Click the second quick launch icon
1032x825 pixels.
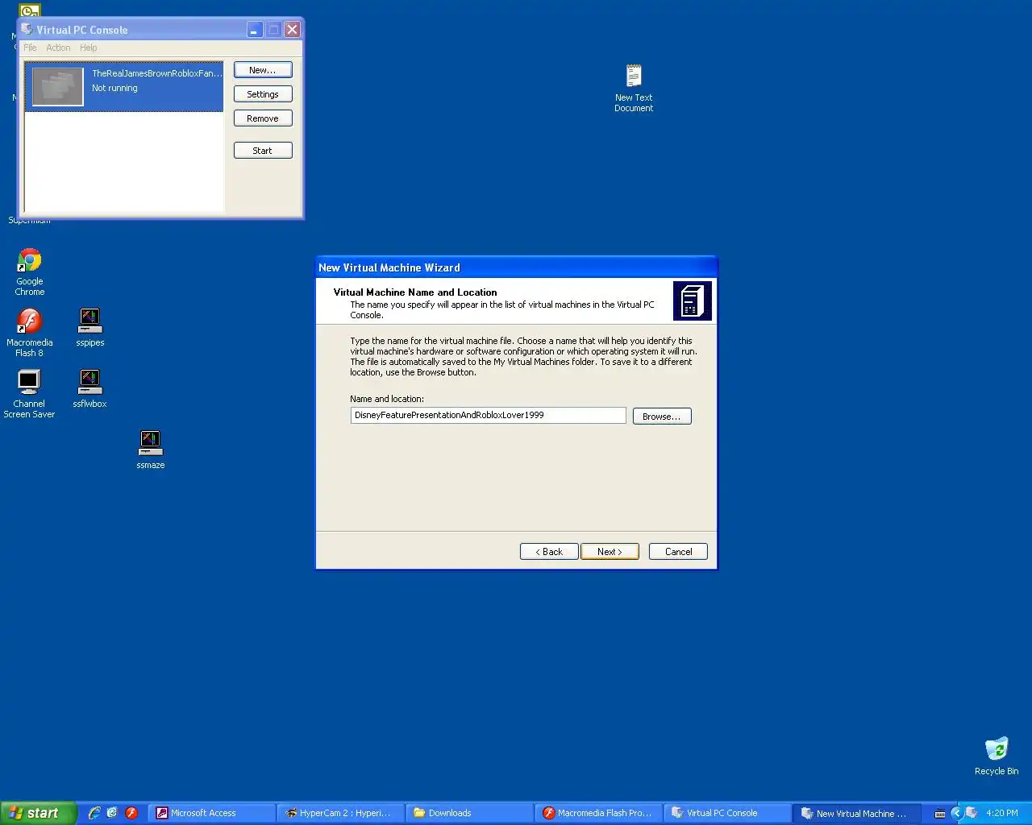(x=113, y=813)
